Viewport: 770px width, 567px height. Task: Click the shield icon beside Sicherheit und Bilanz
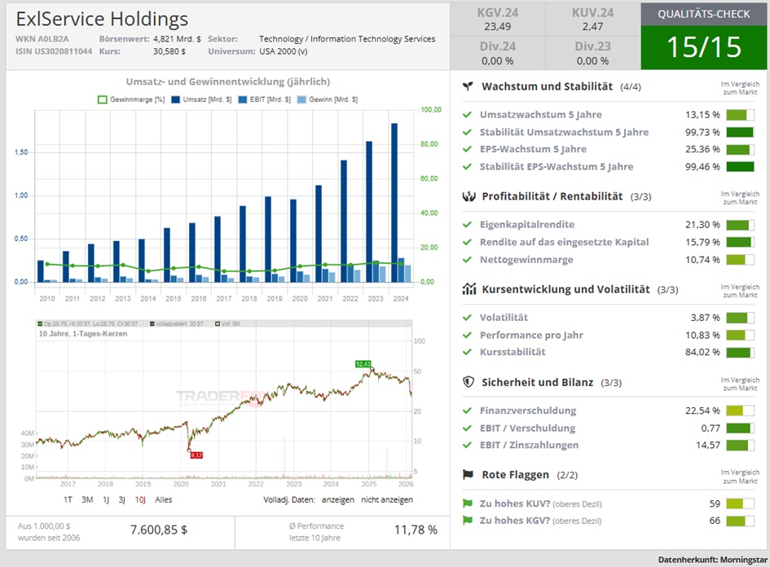468,382
